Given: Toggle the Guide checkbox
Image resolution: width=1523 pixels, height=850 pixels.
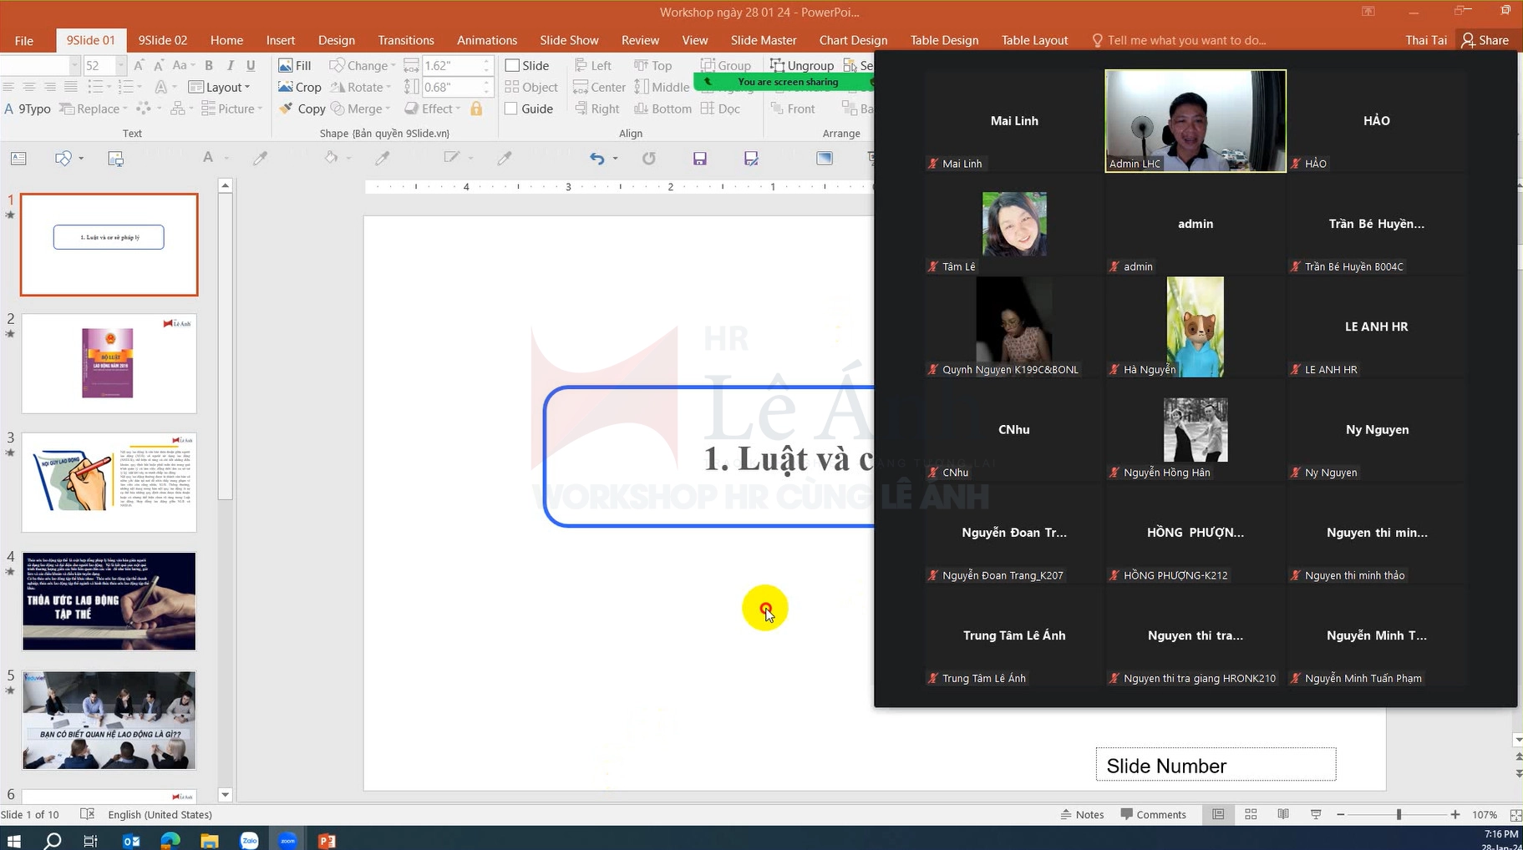Looking at the screenshot, I should (512, 109).
